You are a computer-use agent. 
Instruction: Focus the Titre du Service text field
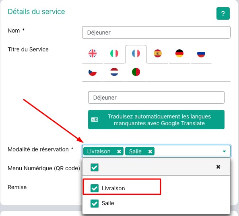point(156,97)
